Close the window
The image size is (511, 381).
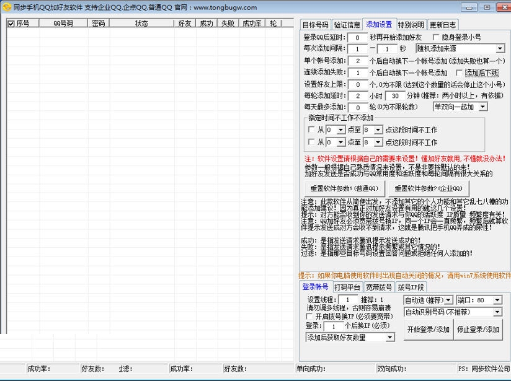pos(504,7)
